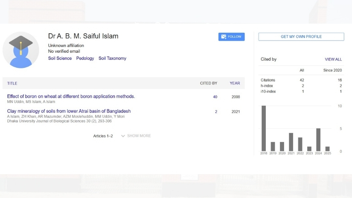View the 40 citations of first article
This screenshot has width=352, height=198.
(215, 97)
